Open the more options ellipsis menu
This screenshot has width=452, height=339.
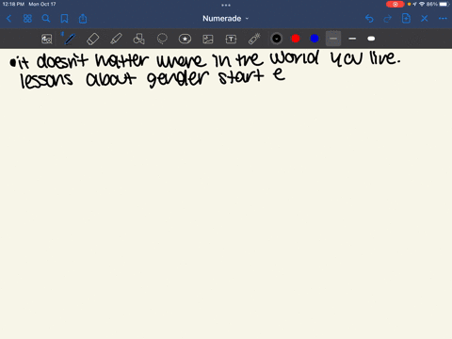[x=443, y=19]
